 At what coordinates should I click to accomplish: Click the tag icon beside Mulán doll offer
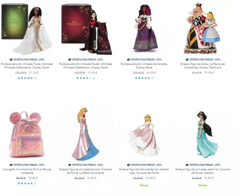tap(70, 60)
